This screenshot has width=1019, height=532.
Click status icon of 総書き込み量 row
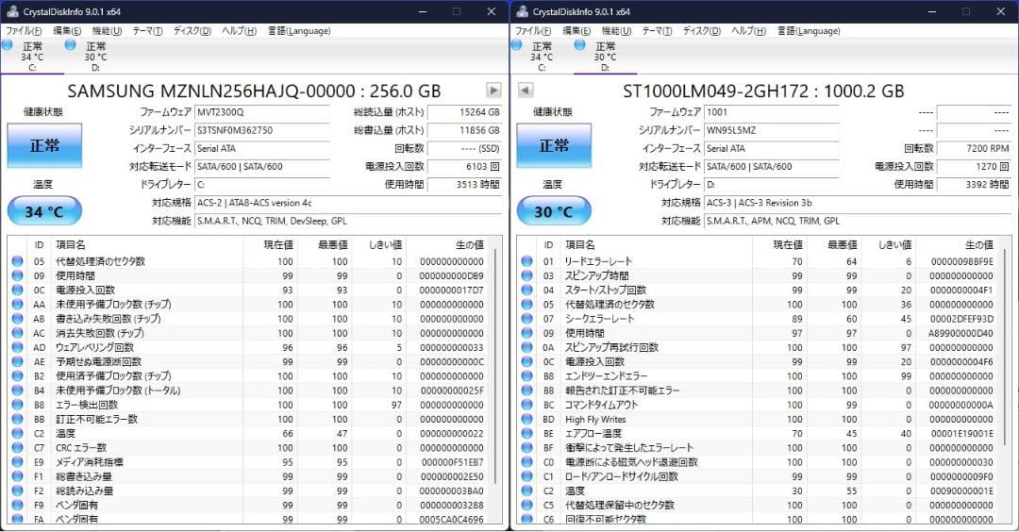(x=18, y=476)
